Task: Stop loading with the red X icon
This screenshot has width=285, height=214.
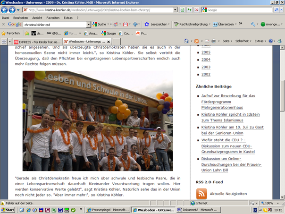Action: 197,10
